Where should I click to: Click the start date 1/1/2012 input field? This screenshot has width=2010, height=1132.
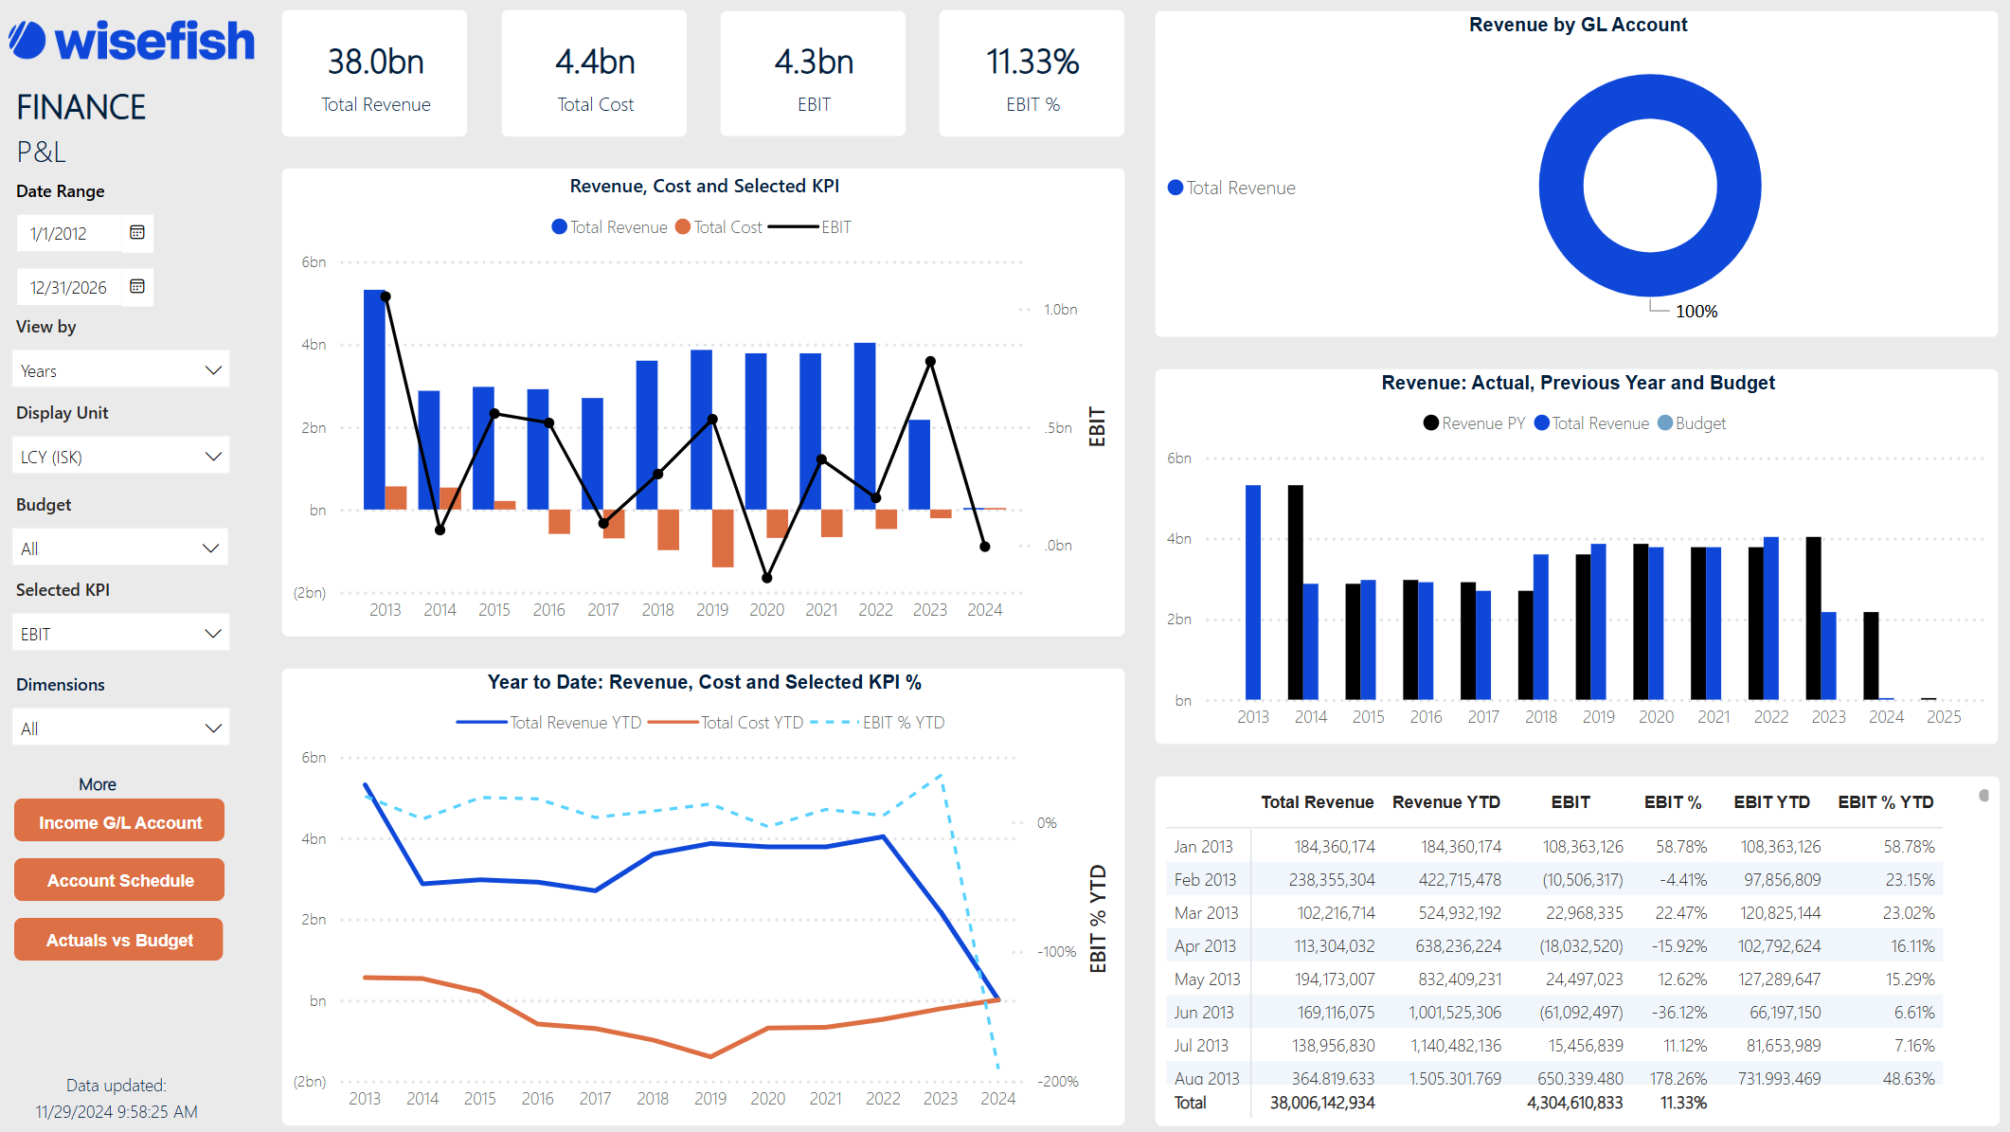pos(69,233)
